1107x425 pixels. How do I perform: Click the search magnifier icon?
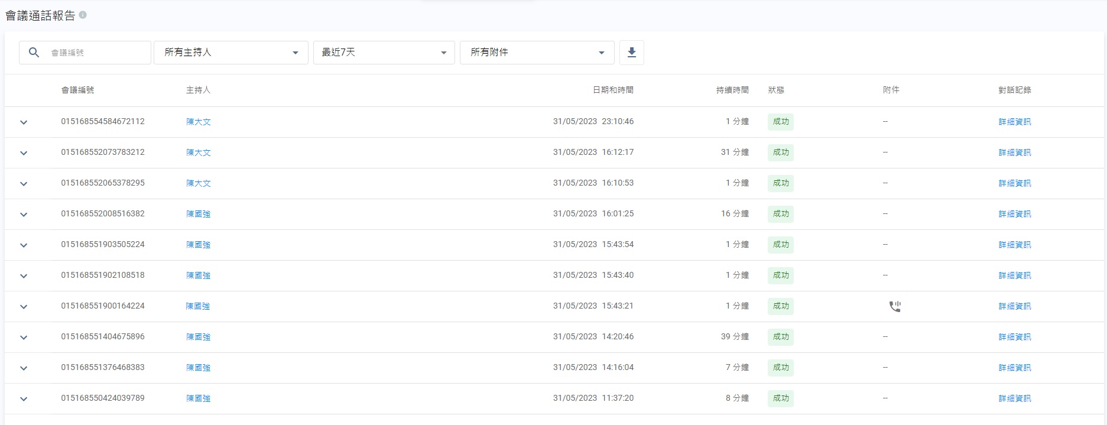[x=34, y=53]
